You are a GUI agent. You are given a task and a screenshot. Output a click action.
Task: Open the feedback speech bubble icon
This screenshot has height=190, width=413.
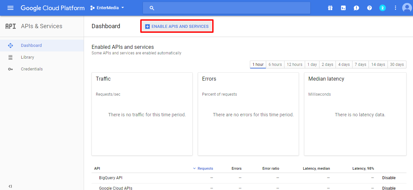click(x=356, y=8)
